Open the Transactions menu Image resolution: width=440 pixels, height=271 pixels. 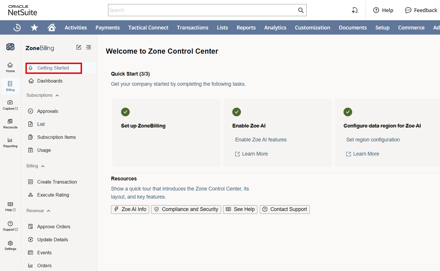tap(193, 27)
